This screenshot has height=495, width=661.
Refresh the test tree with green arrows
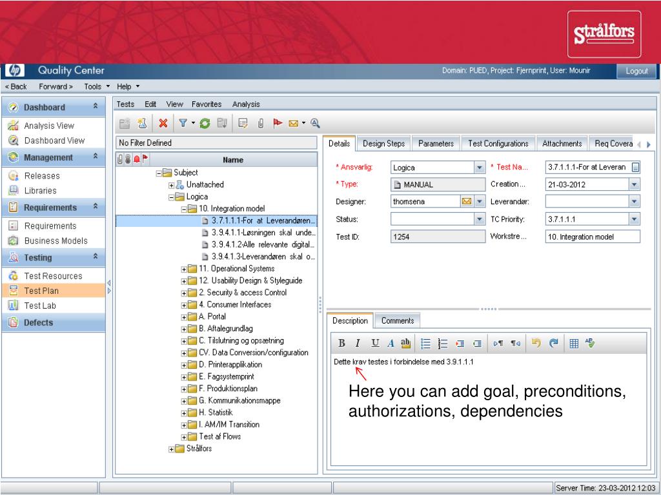(205, 123)
